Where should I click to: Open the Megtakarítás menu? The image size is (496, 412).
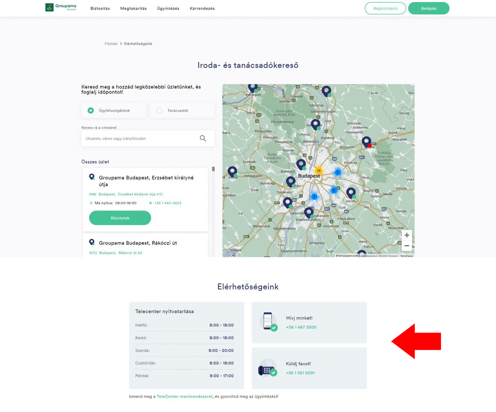pyautogui.click(x=133, y=9)
